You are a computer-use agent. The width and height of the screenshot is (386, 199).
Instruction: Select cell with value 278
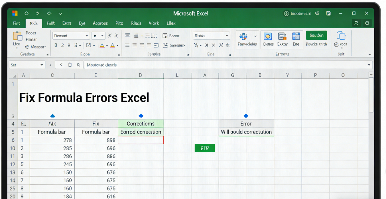52,140
